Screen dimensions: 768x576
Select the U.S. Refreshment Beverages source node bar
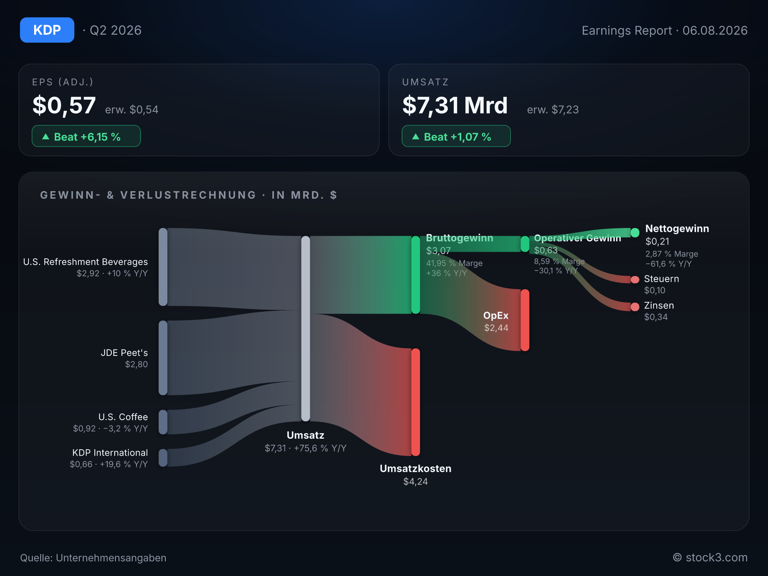[163, 267]
